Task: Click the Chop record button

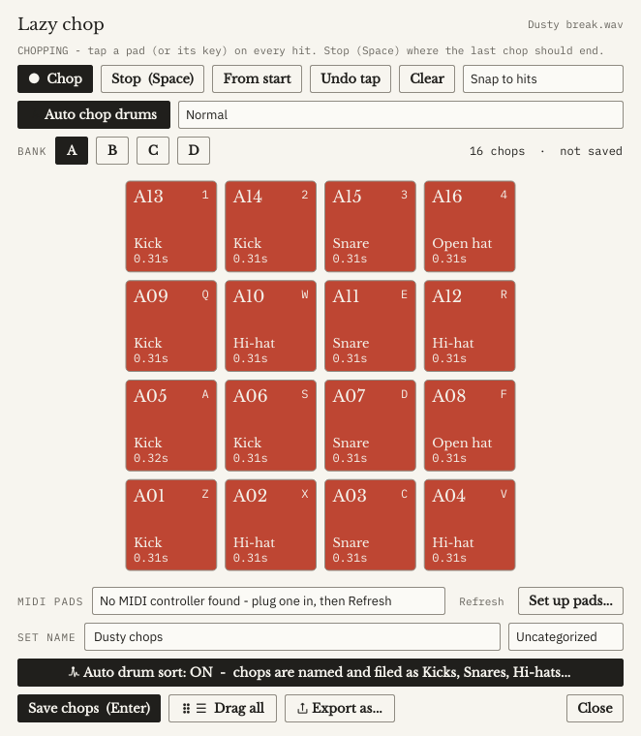Action: click(55, 78)
